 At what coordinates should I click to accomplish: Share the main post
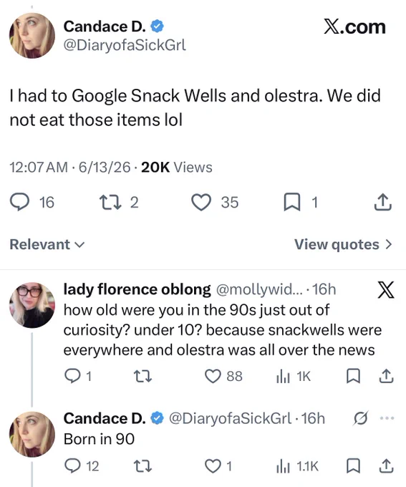coord(383,202)
